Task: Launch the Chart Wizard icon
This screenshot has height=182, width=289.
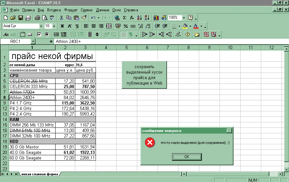Action: coord(156,18)
